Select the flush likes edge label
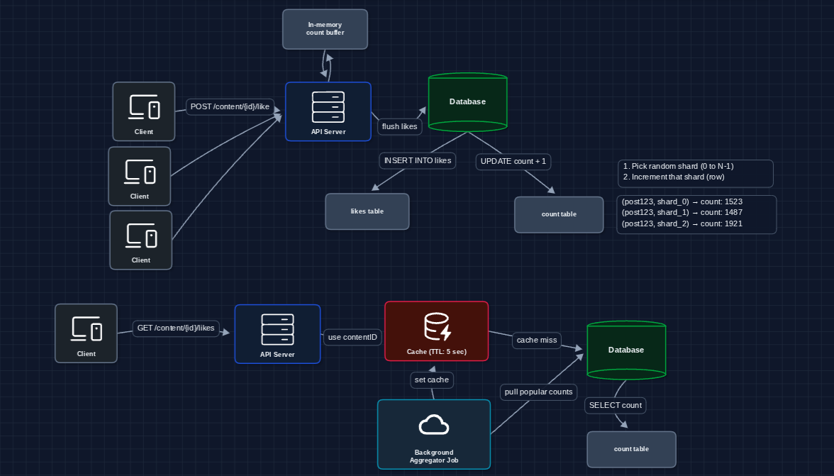 tap(399, 126)
